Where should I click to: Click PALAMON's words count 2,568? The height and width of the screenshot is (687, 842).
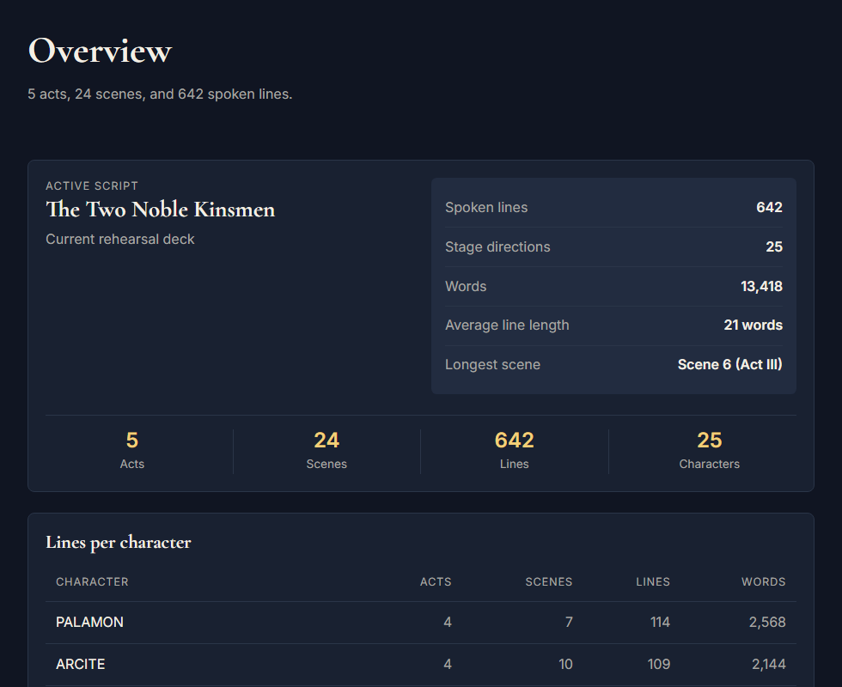[x=766, y=622]
